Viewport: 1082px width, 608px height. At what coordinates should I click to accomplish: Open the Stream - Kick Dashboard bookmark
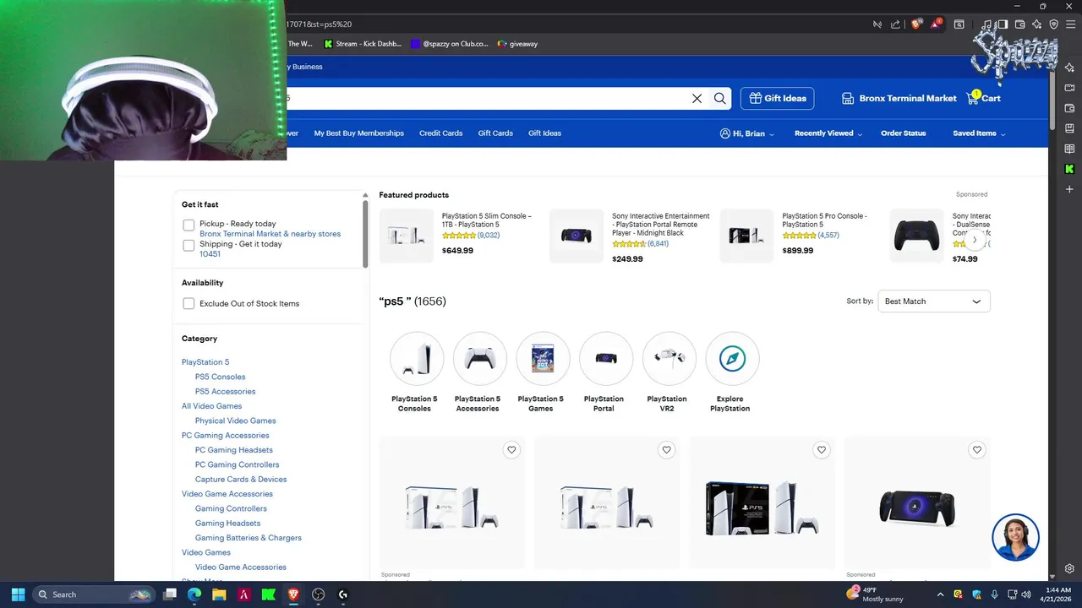(363, 44)
